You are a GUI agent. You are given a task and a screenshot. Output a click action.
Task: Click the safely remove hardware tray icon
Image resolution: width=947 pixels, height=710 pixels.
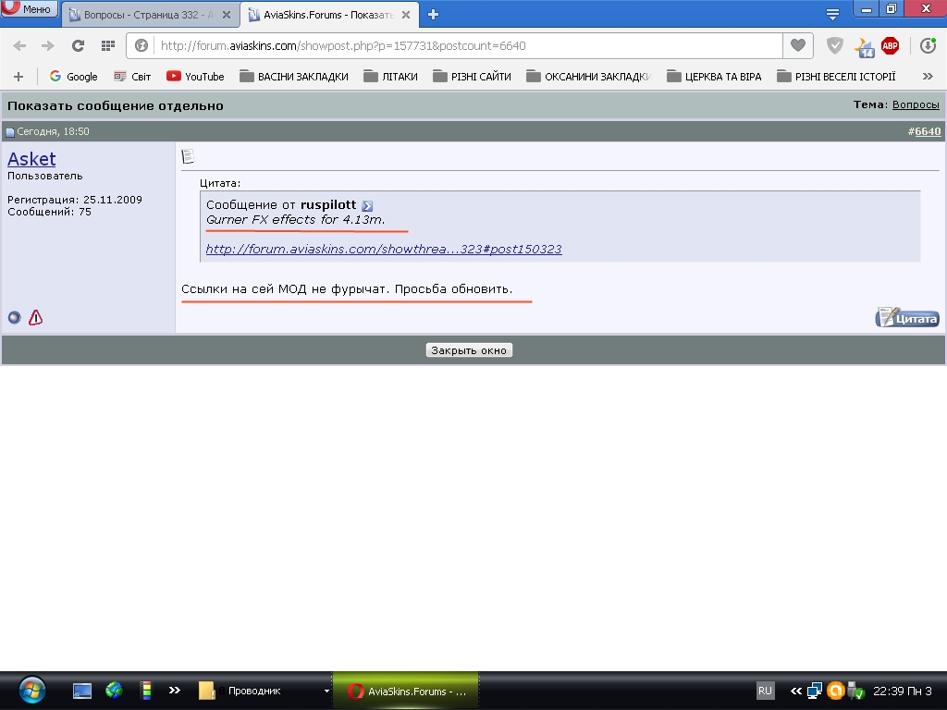click(855, 690)
